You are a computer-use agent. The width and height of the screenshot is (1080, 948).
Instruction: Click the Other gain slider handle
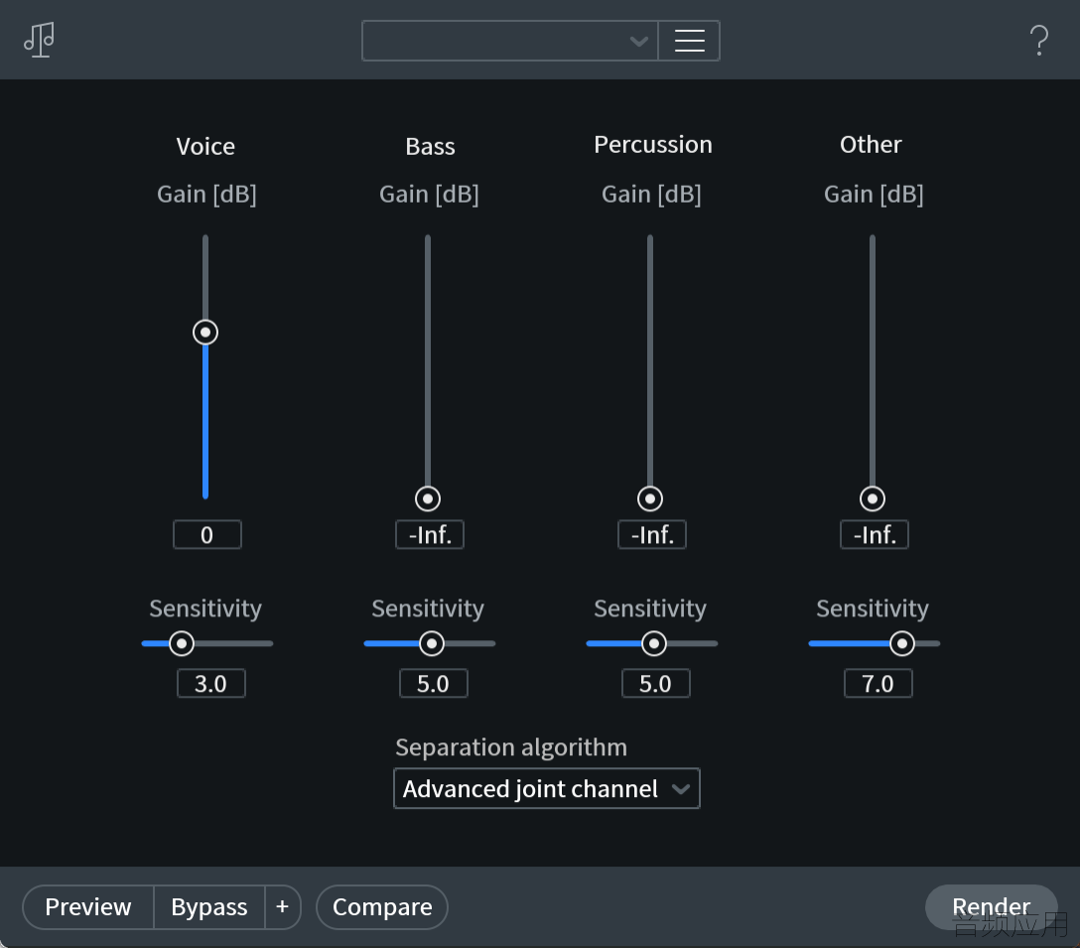pyautogui.click(x=873, y=498)
